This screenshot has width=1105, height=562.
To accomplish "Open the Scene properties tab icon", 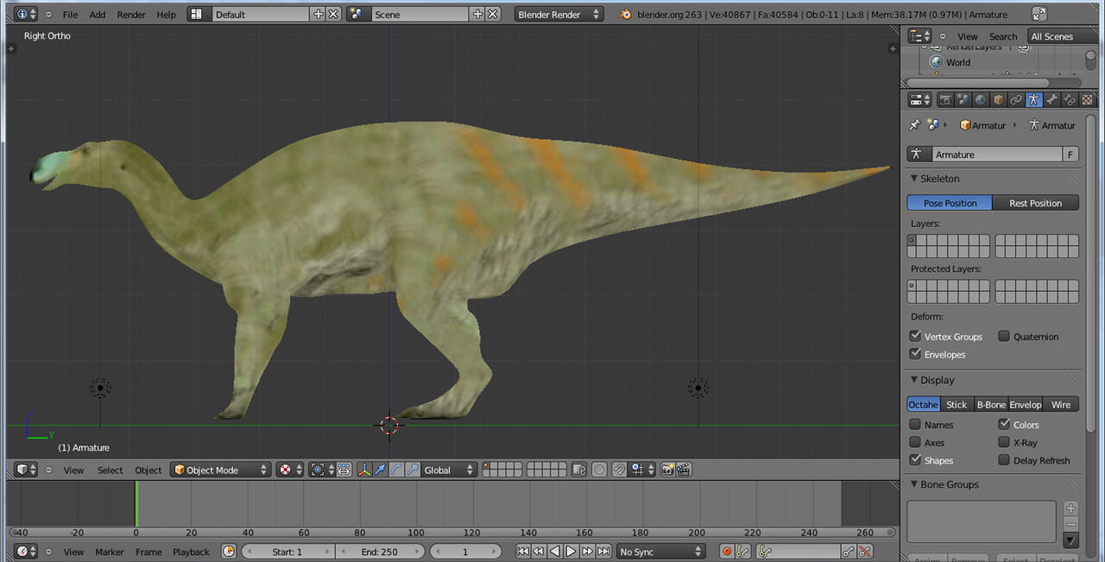I will [963, 100].
